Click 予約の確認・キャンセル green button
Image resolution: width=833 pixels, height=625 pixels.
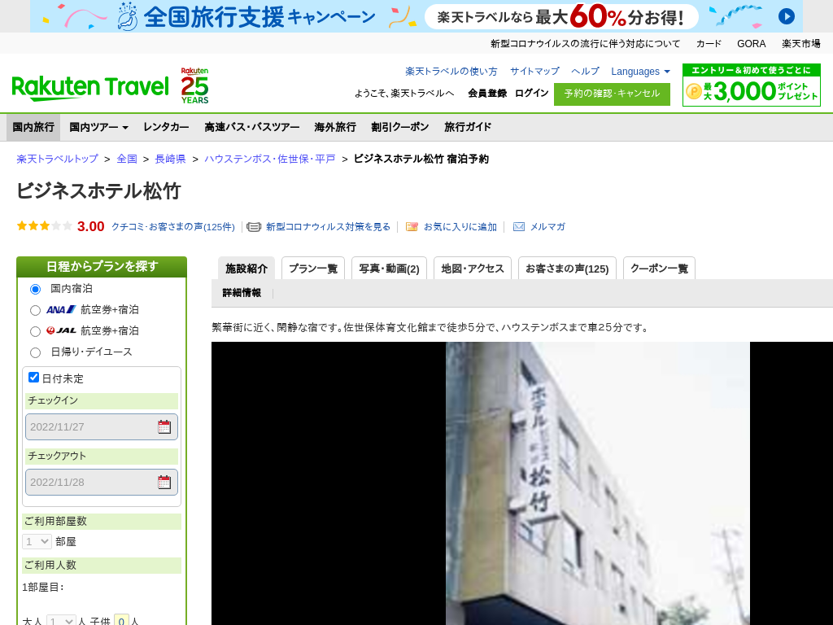[x=612, y=94]
